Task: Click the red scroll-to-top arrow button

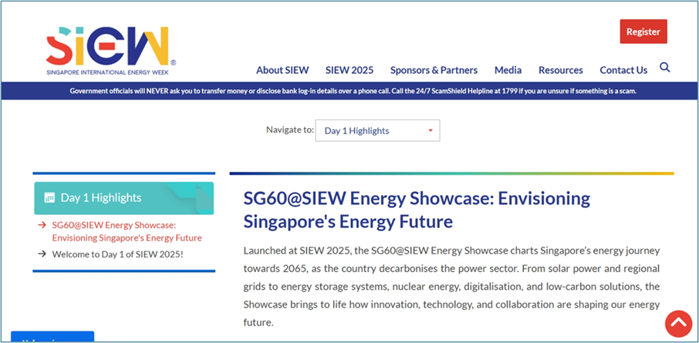Action: pos(678,324)
